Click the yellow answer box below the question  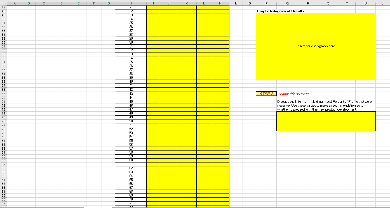(326, 121)
